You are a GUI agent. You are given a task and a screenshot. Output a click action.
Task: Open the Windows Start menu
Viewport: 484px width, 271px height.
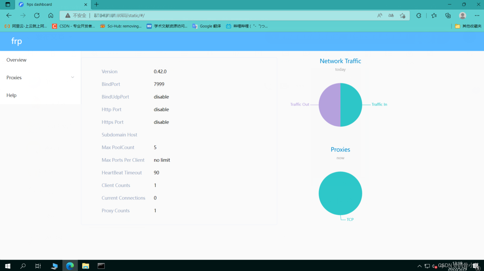pos(8,266)
